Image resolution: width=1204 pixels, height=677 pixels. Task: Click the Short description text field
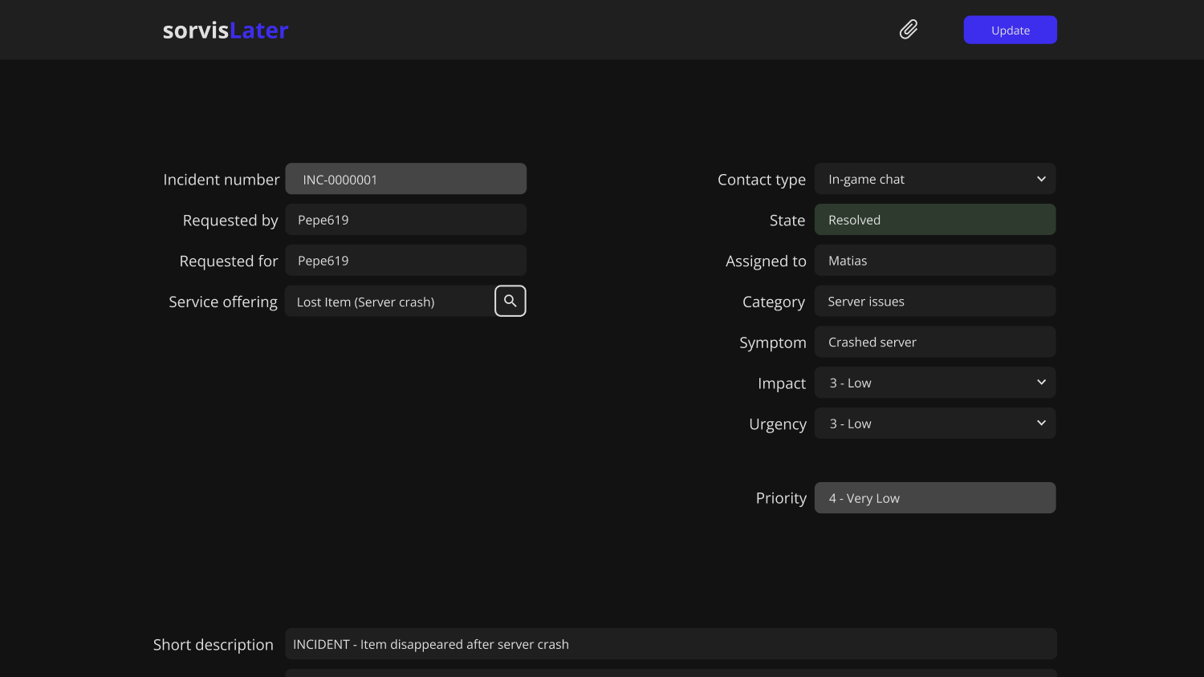click(671, 644)
